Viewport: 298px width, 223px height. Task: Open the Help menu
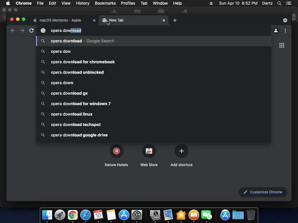177,3
